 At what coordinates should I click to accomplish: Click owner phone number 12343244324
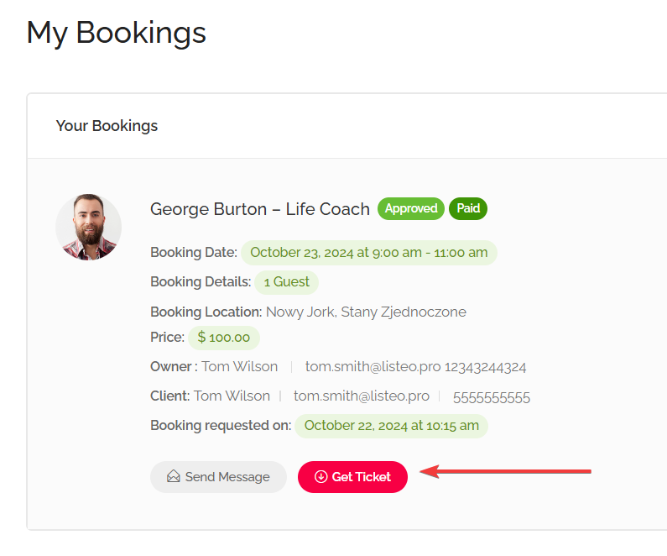coord(486,367)
